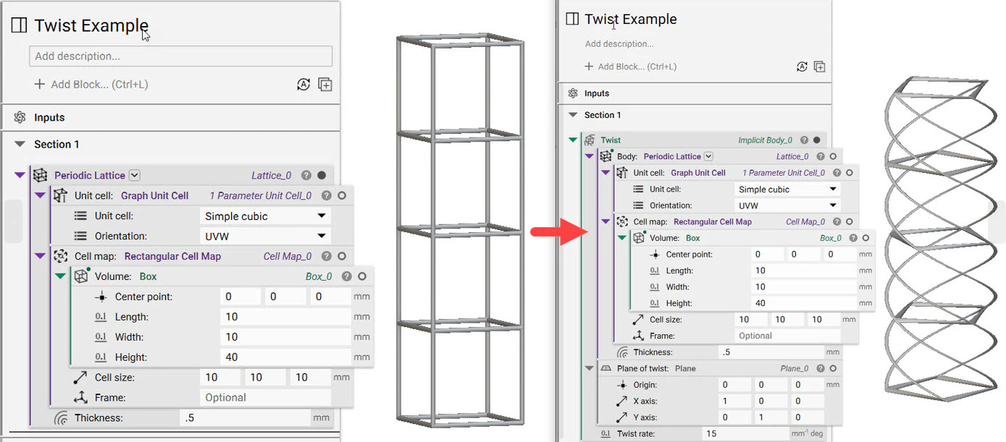
Task: Click the duplicate blocks icon in right notebook header
Action: coord(819,67)
